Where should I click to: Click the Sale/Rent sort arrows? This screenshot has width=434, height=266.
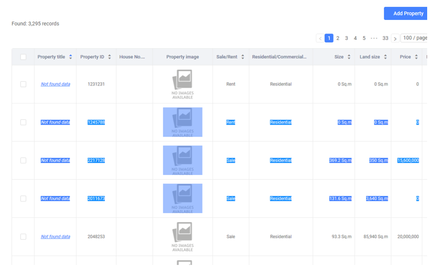(242, 57)
